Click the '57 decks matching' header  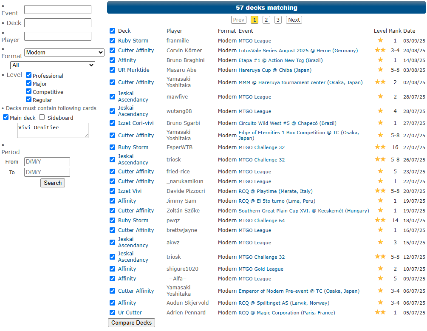click(x=266, y=8)
